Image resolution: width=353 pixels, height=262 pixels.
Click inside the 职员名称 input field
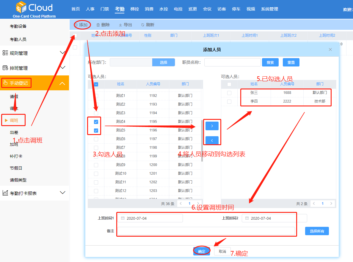click(232, 62)
